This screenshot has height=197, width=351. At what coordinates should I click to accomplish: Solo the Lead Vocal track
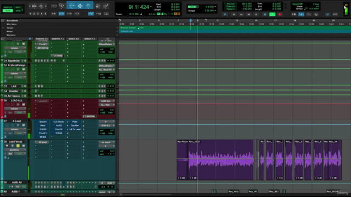coord(18,146)
